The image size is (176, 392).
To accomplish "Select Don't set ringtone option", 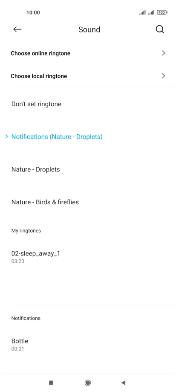I will coord(88,104).
